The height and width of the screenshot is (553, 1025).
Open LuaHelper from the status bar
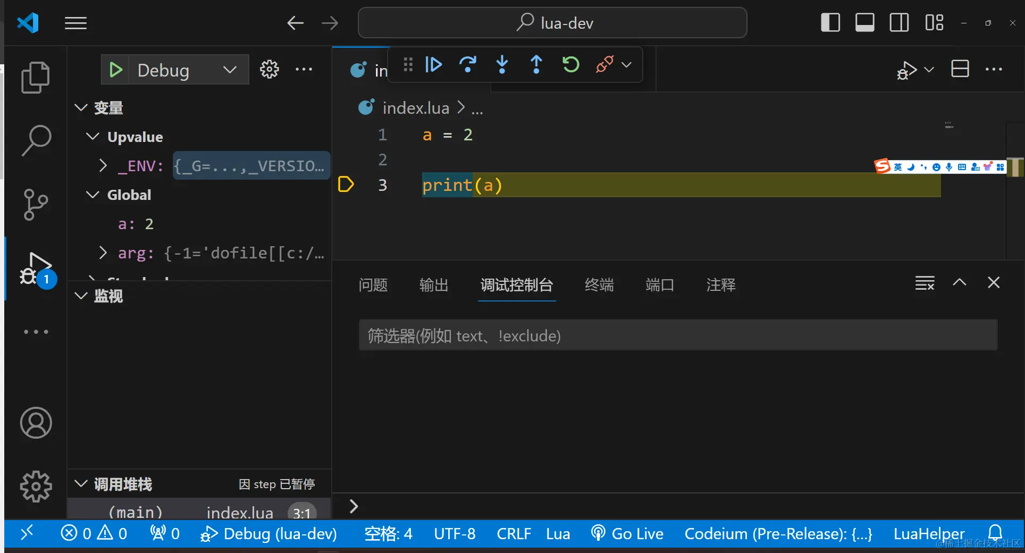click(929, 534)
